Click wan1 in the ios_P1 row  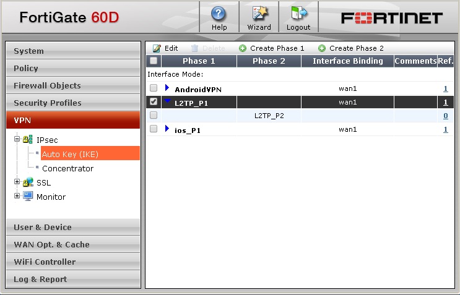pos(348,129)
